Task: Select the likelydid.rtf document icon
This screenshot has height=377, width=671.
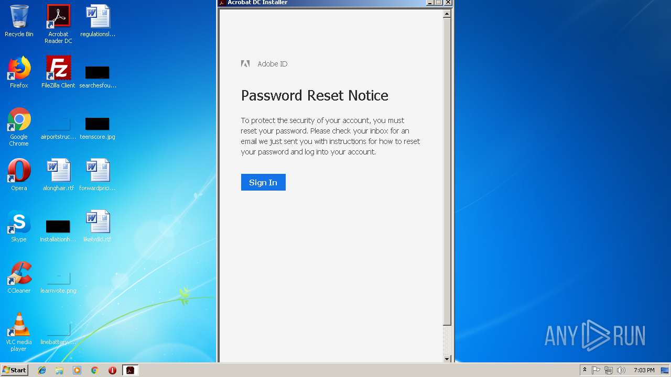Action: pyautogui.click(x=98, y=226)
